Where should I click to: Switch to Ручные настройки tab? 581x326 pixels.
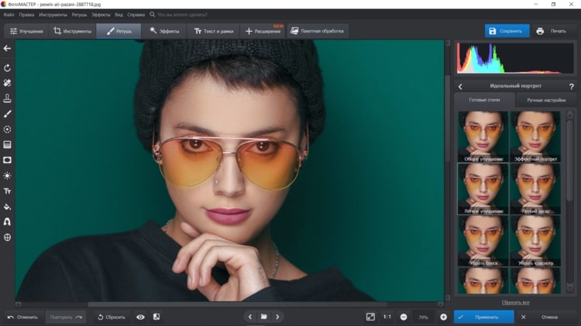(546, 100)
